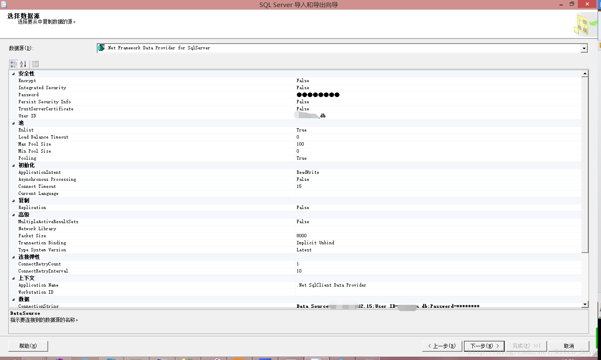Cancel the wizard with 取消
This screenshot has width=601, height=360.
coord(569,346)
